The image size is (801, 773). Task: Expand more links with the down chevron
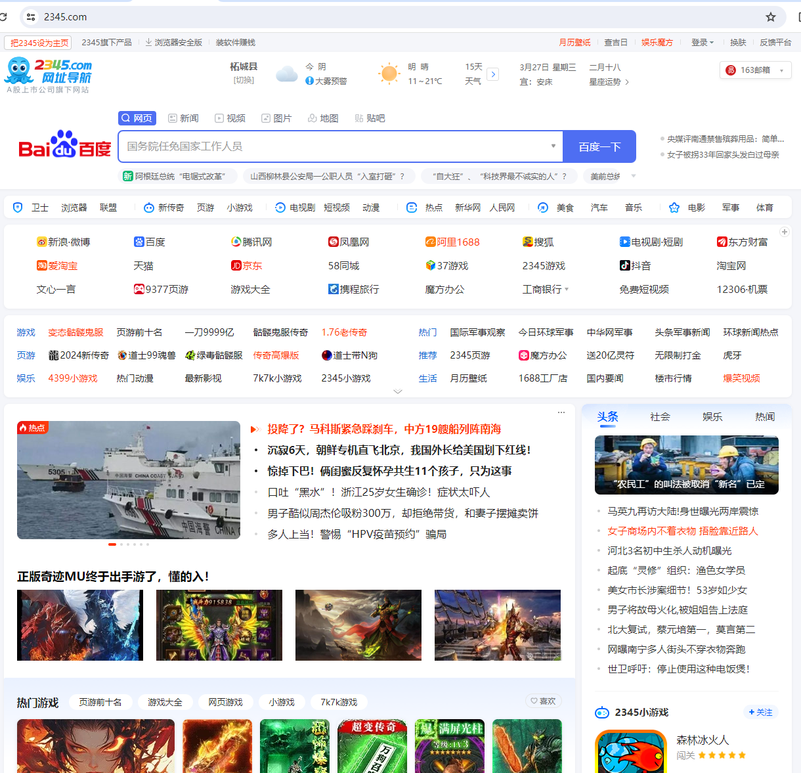coord(398,391)
